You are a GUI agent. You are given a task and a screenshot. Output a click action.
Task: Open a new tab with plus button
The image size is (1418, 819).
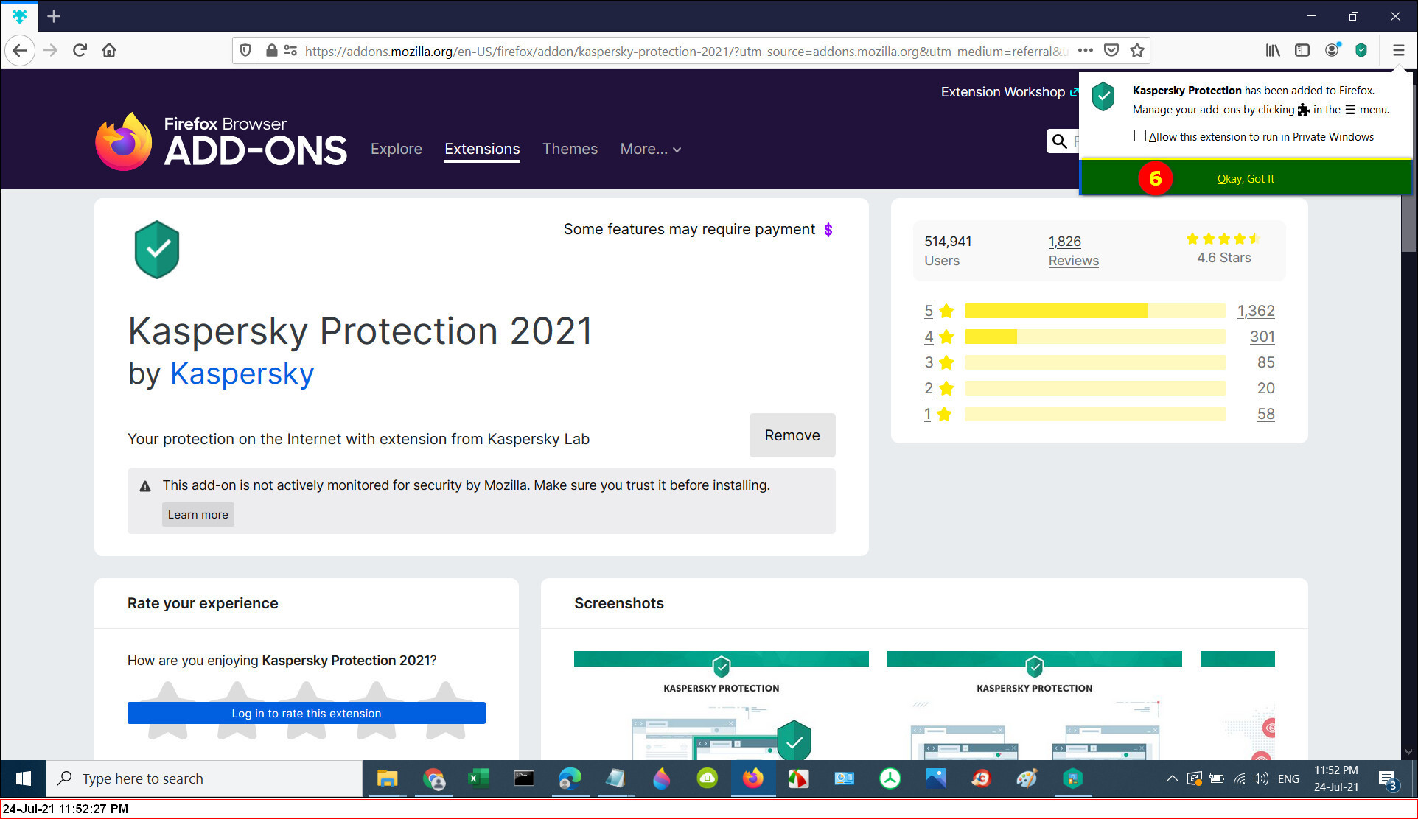tap(54, 16)
